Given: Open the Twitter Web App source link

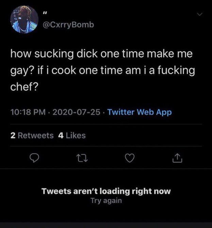Looking at the screenshot, I should [140, 112].
